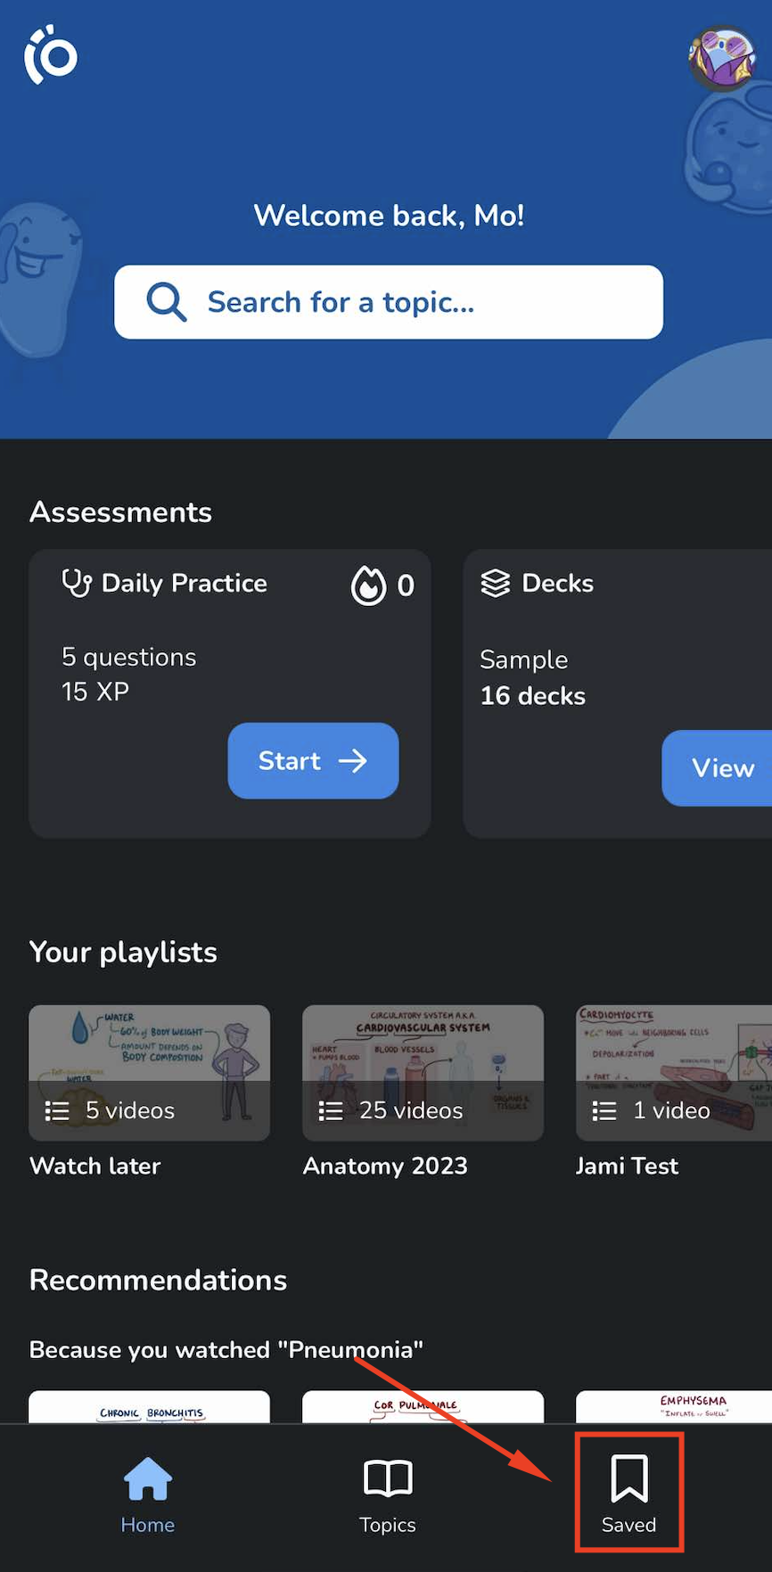Image resolution: width=772 pixels, height=1572 pixels.
Task: Open the profile avatar
Action: (x=722, y=59)
